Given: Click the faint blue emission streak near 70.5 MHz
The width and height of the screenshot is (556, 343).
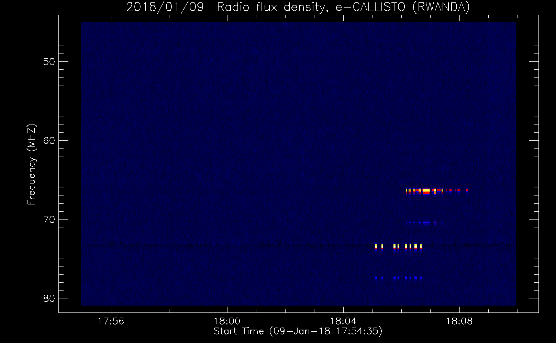Looking at the screenshot, I should [424, 223].
